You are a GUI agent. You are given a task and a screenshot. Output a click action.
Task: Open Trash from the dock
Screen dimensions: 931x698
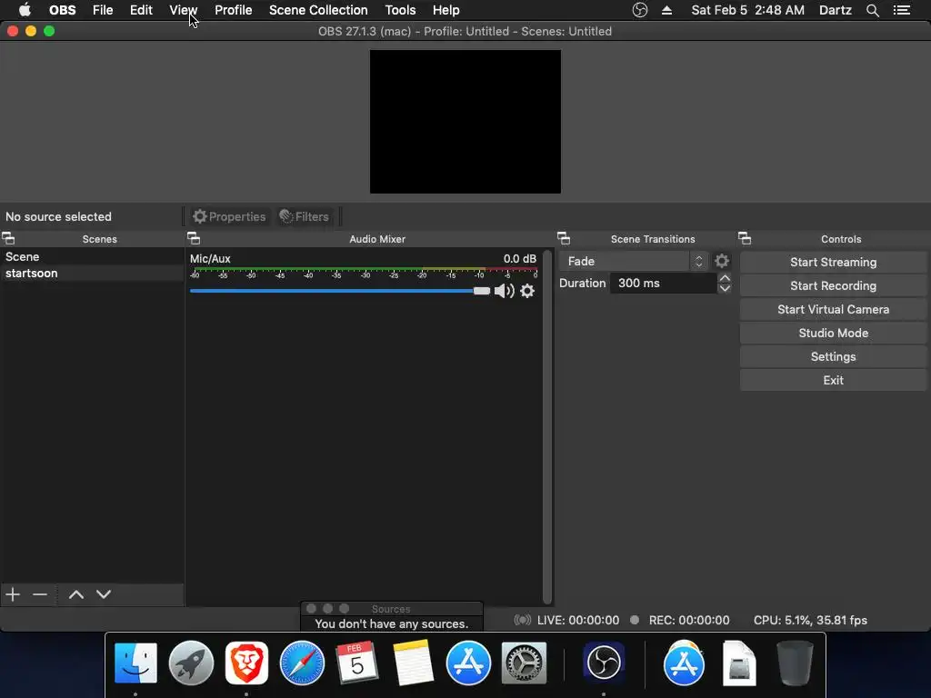[795, 663]
